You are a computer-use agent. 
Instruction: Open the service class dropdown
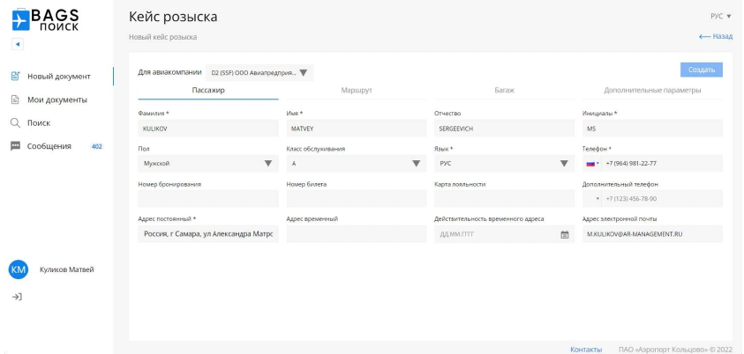417,163
